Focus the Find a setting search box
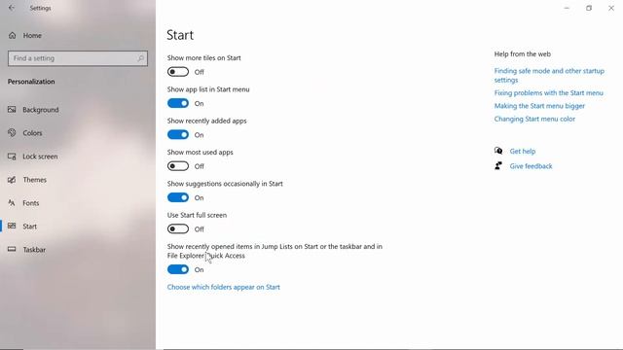Screen dimensions: 623x350 (78, 58)
